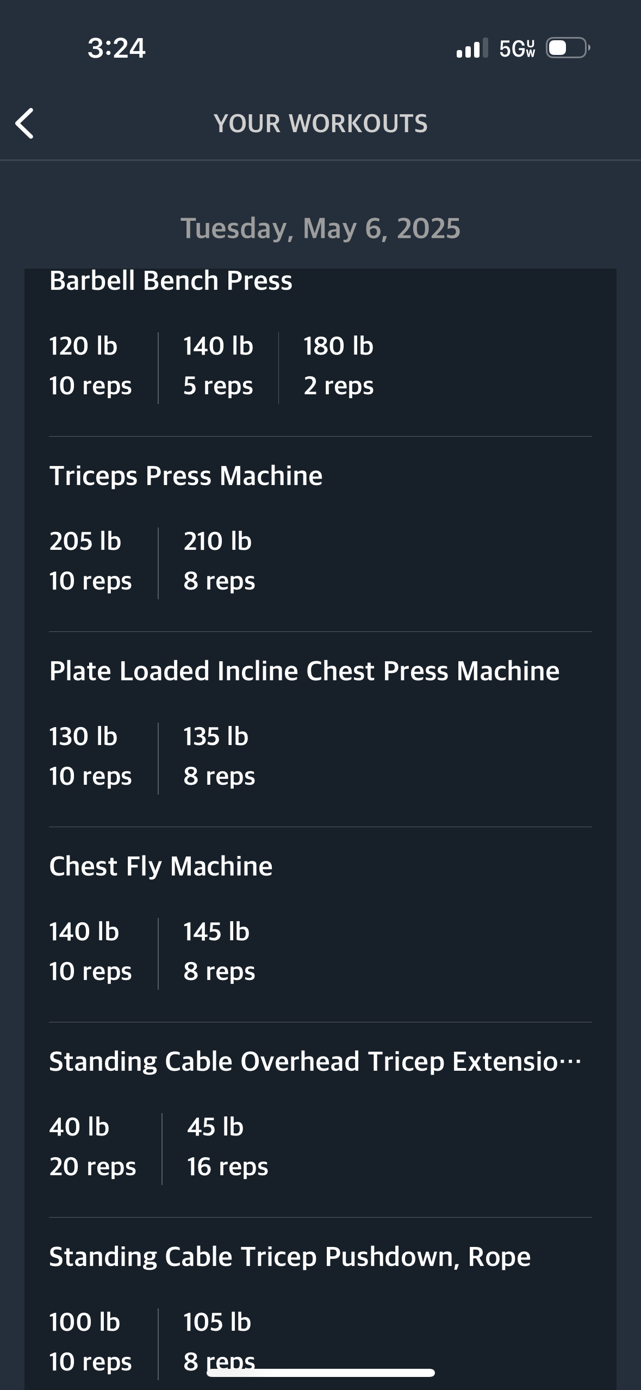The width and height of the screenshot is (641, 1390).
Task: Tap the home indicator bar
Action: [321, 1373]
